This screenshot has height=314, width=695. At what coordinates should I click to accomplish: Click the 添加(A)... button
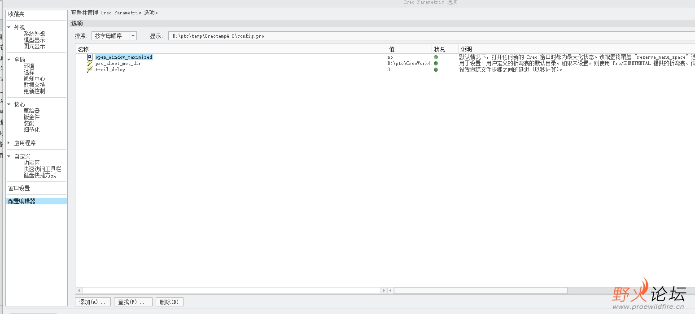[x=93, y=302]
